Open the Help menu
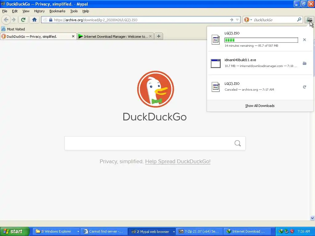 click(86, 11)
